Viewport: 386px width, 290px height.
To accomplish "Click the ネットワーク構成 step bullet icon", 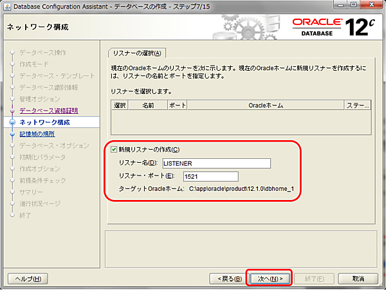I will tap(12, 122).
